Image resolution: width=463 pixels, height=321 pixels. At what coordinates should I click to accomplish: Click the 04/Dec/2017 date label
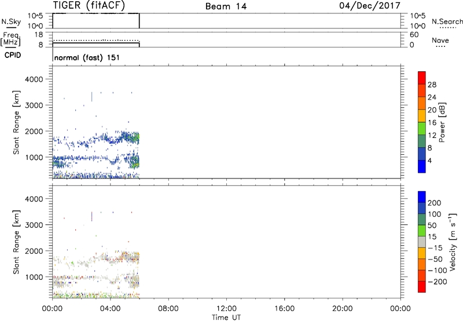pyautogui.click(x=369, y=6)
